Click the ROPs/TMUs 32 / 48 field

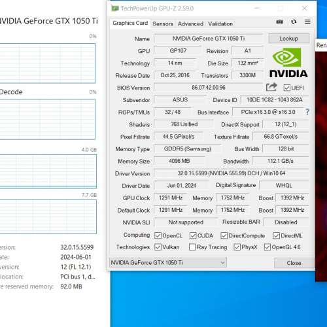[173, 112]
